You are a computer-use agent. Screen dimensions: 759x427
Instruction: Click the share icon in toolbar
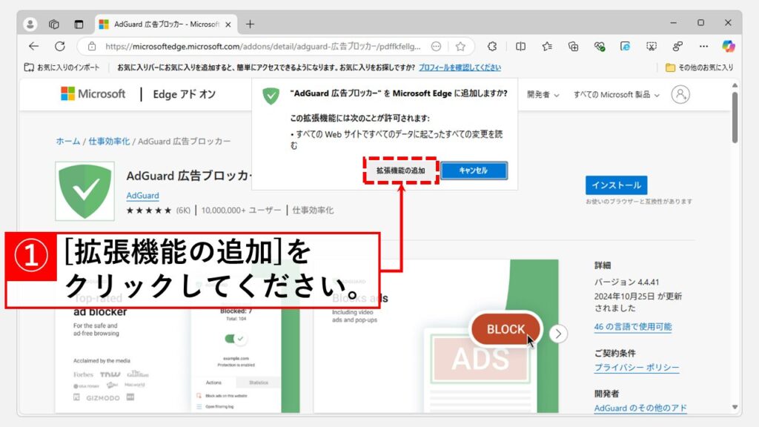(x=677, y=46)
